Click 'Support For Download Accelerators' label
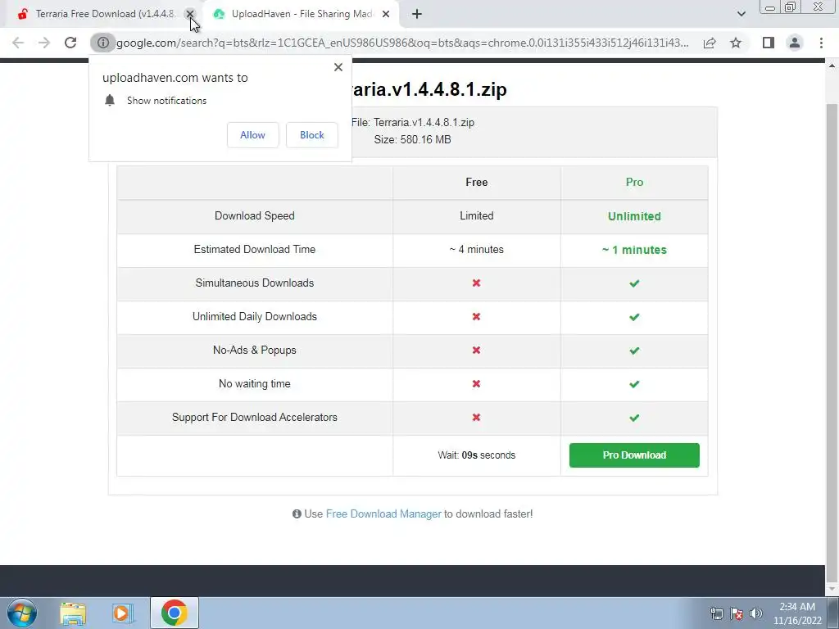Screen dimensions: 839x629 click(255, 417)
